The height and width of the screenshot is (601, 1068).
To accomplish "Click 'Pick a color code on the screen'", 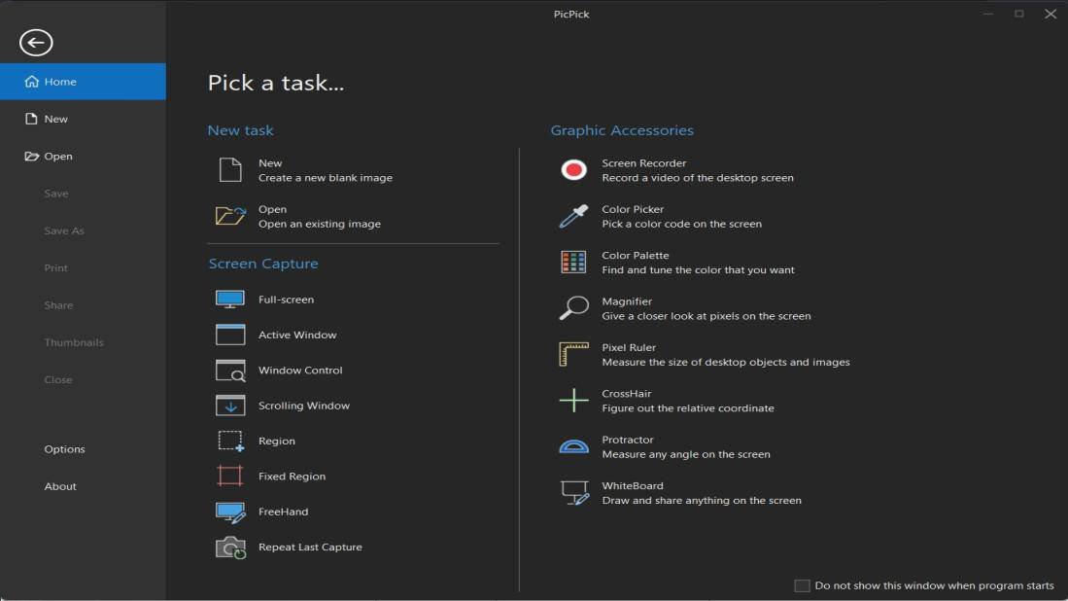I will [682, 224].
